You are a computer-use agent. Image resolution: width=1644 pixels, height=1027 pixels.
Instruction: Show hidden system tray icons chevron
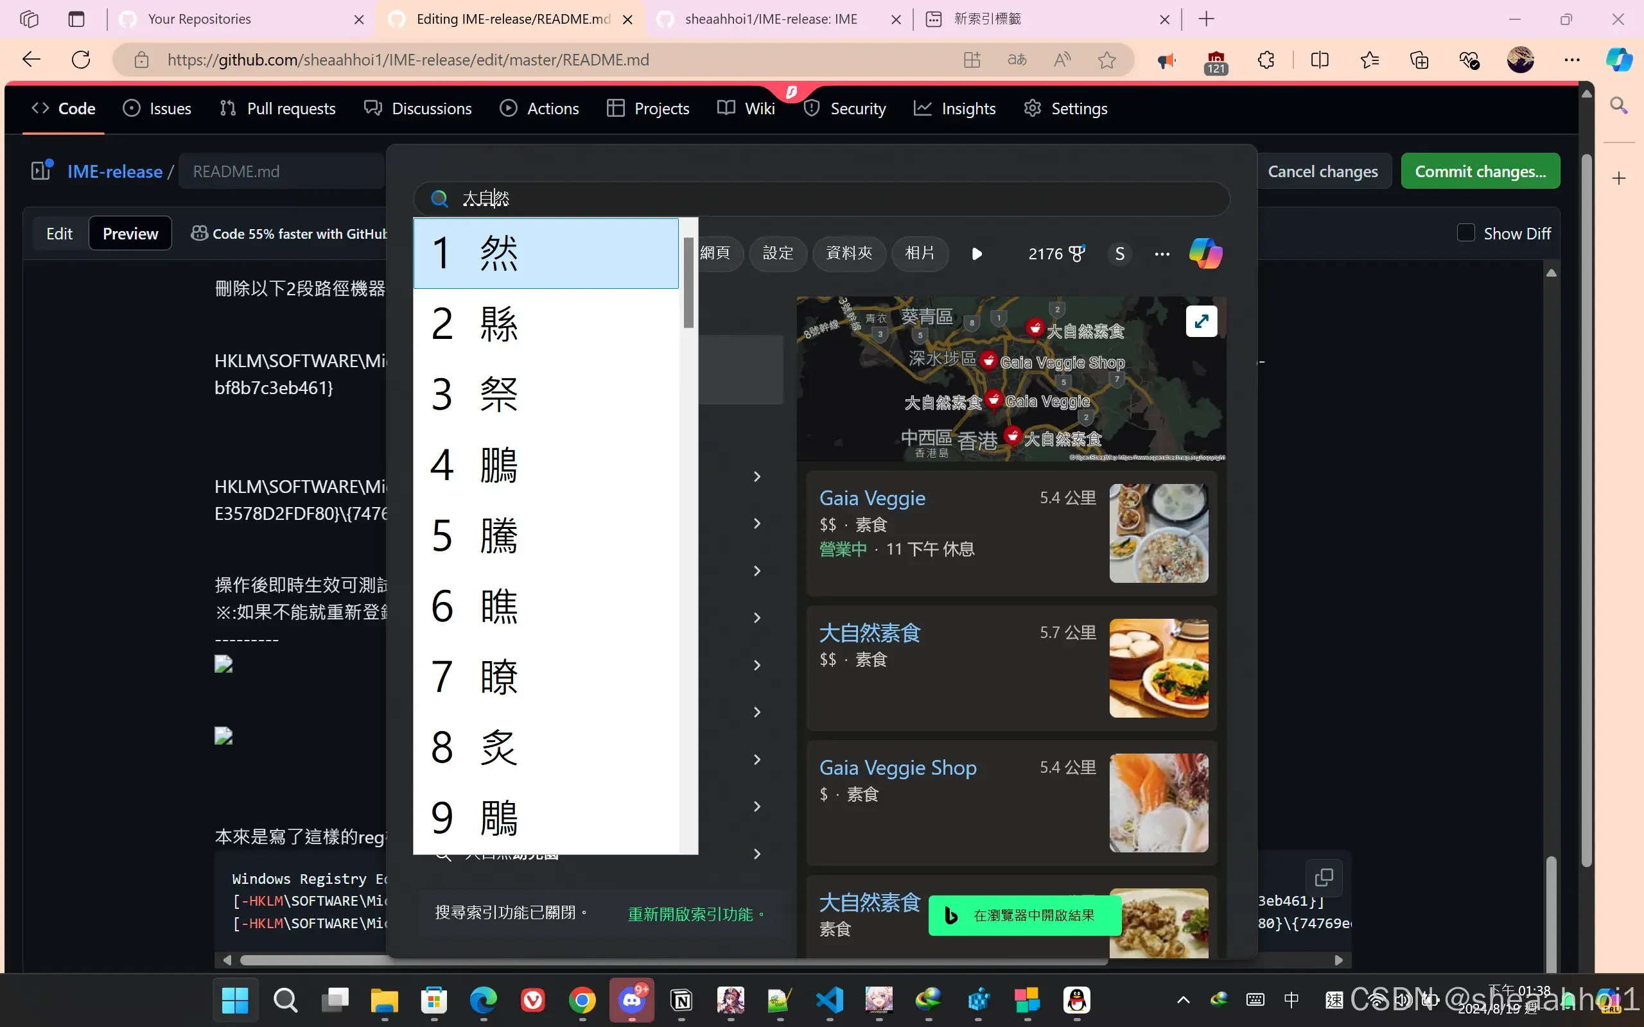pos(1183,1000)
